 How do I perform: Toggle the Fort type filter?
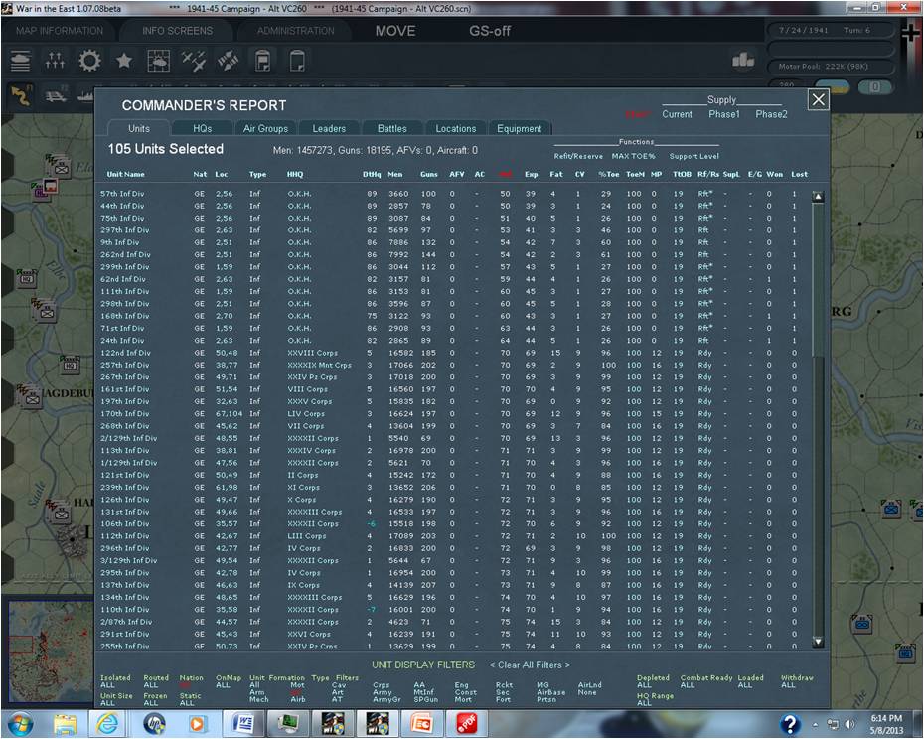tap(503, 699)
